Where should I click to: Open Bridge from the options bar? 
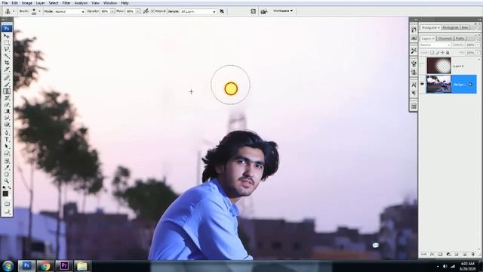point(264,11)
